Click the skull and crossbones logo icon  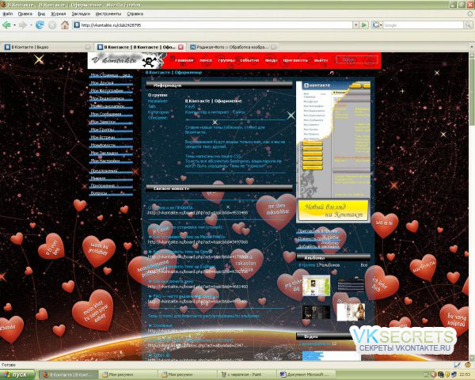coord(150,62)
